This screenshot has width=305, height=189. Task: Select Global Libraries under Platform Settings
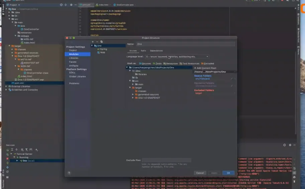pyautogui.click(x=77, y=76)
